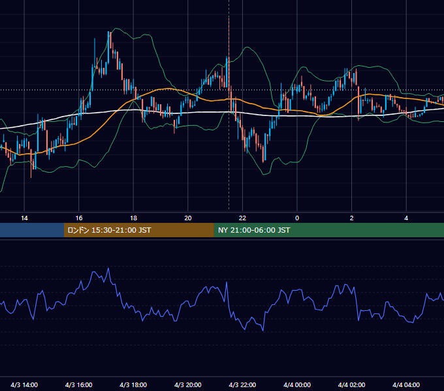The image size is (444, 391).
Task: Click the blue session band before London
Action: 32,230
